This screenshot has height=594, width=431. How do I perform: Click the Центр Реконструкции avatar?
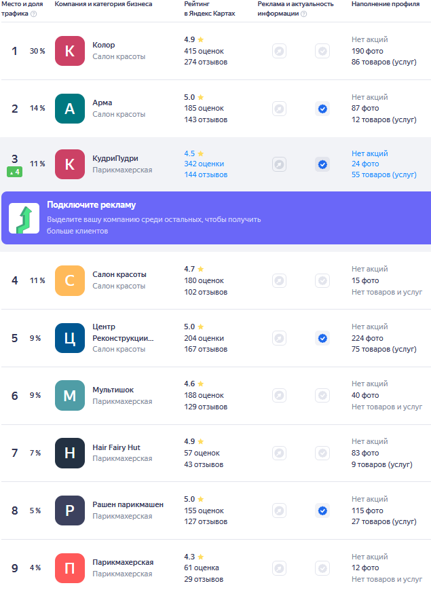(x=70, y=338)
